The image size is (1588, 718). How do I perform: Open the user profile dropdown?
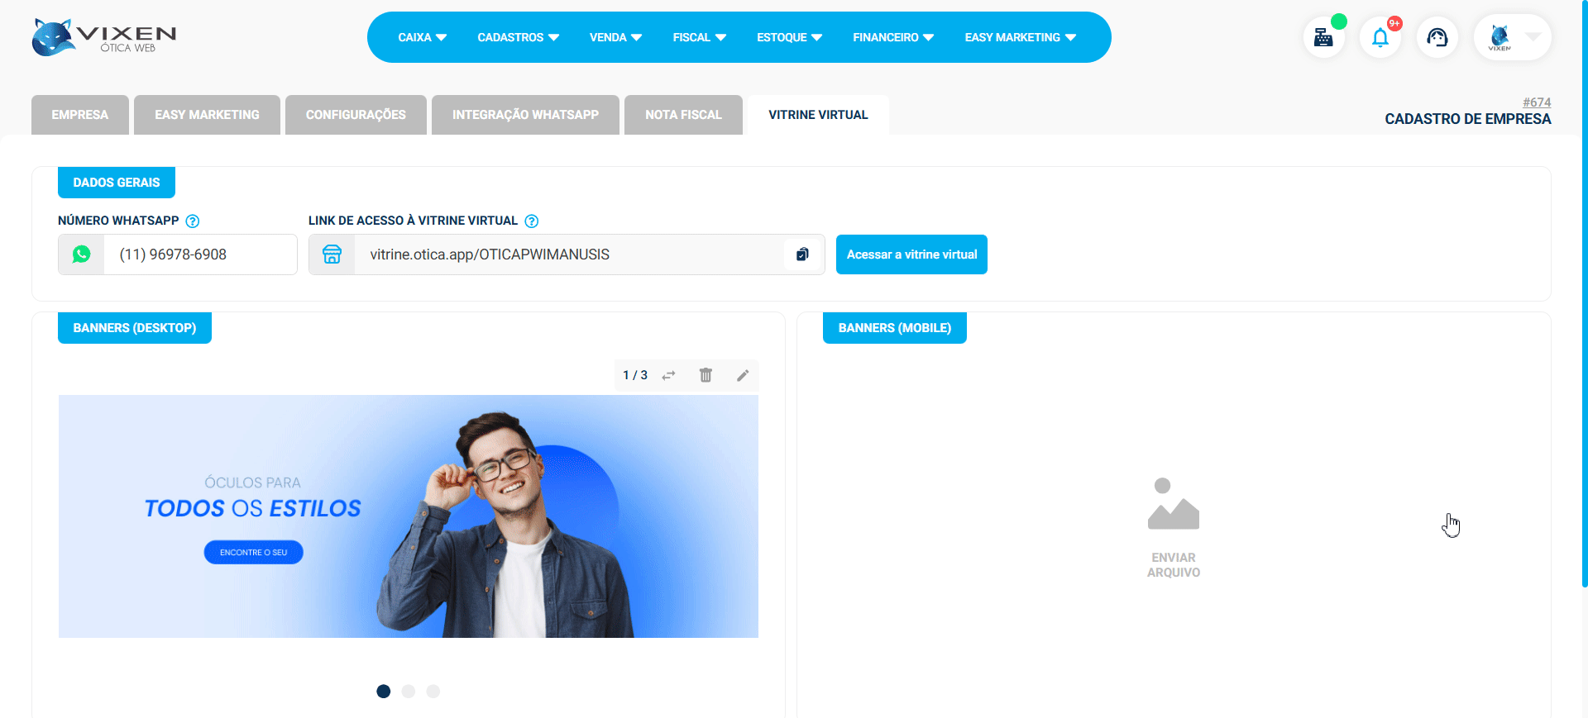click(1513, 38)
